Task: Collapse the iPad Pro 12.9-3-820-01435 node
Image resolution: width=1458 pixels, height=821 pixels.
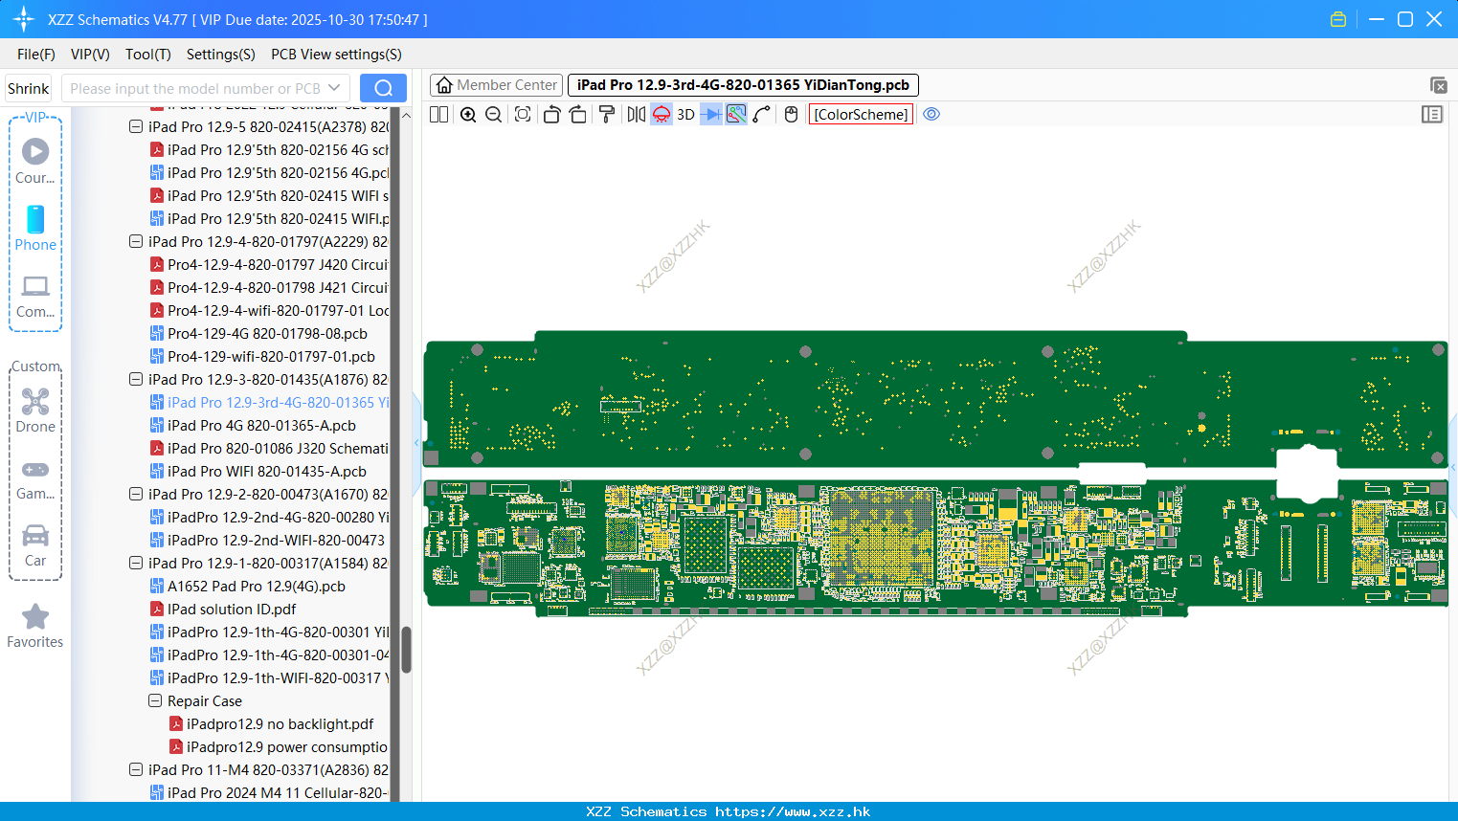Action: point(136,379)
